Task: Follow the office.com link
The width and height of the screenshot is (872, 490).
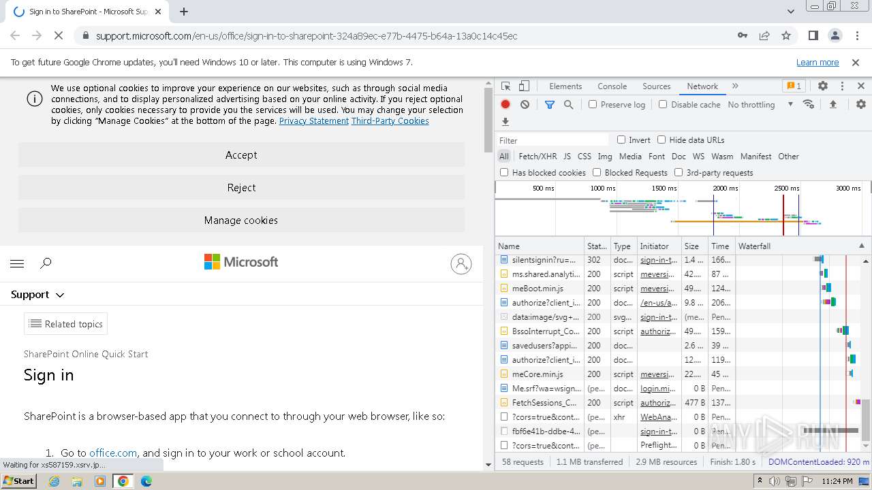Action: [x=113, y=453]
